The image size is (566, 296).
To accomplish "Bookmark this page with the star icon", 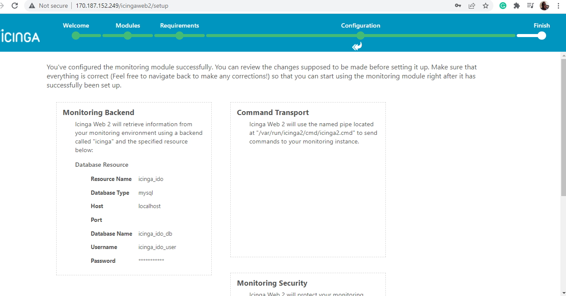I will (x=486, y=6).
